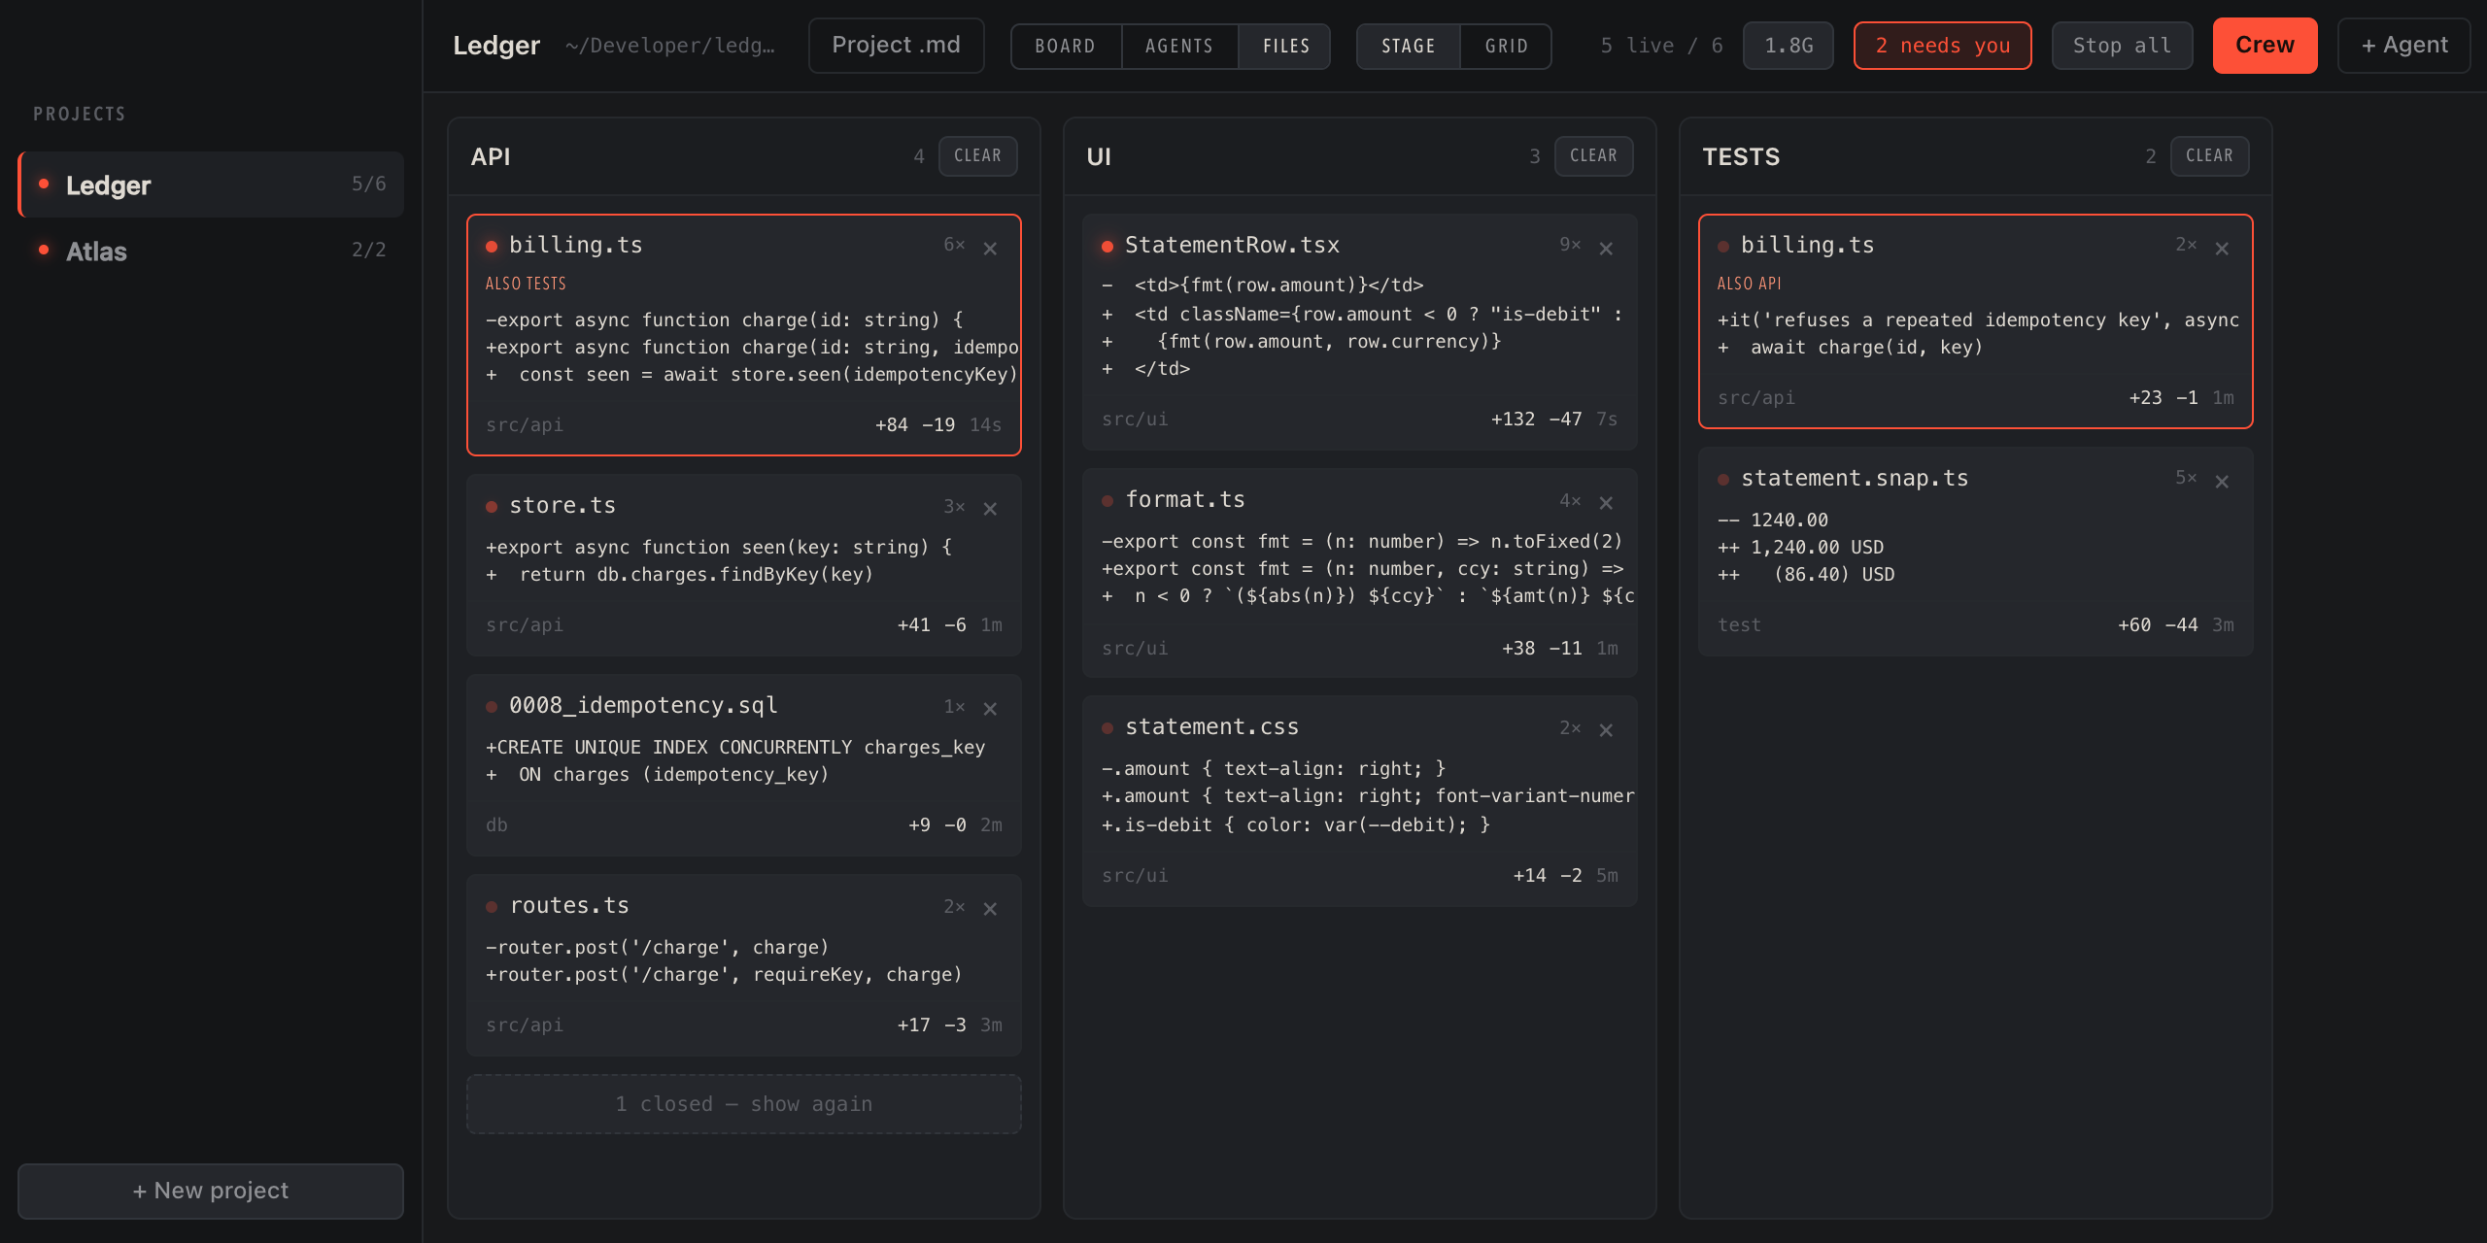The height and width of the screenshot is (1243, 2487).
Task: Close the StatementRow.tsx card
Action: [1606, 249]
